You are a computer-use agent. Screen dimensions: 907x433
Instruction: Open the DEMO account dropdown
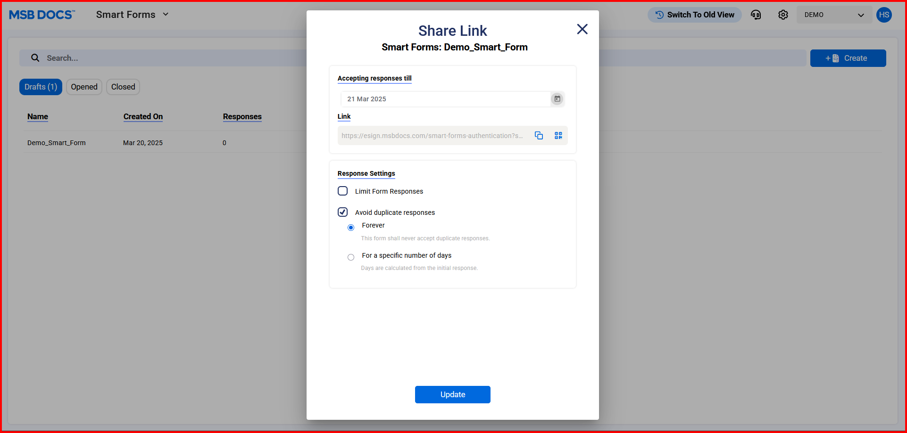834,15
